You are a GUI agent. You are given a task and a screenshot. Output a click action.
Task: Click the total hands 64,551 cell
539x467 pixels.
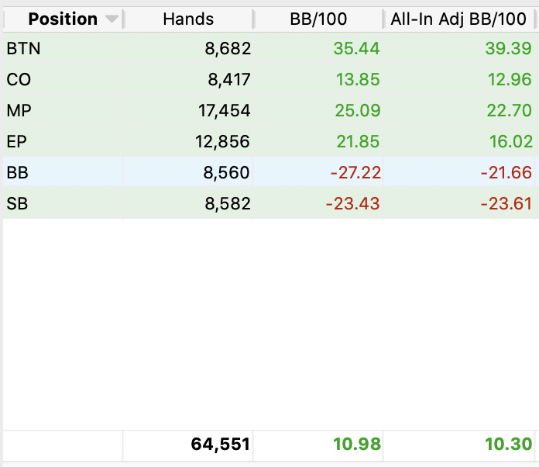tap(220, 445)
